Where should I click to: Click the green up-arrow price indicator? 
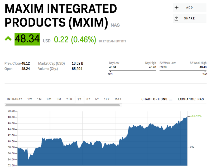pos(8,39)
